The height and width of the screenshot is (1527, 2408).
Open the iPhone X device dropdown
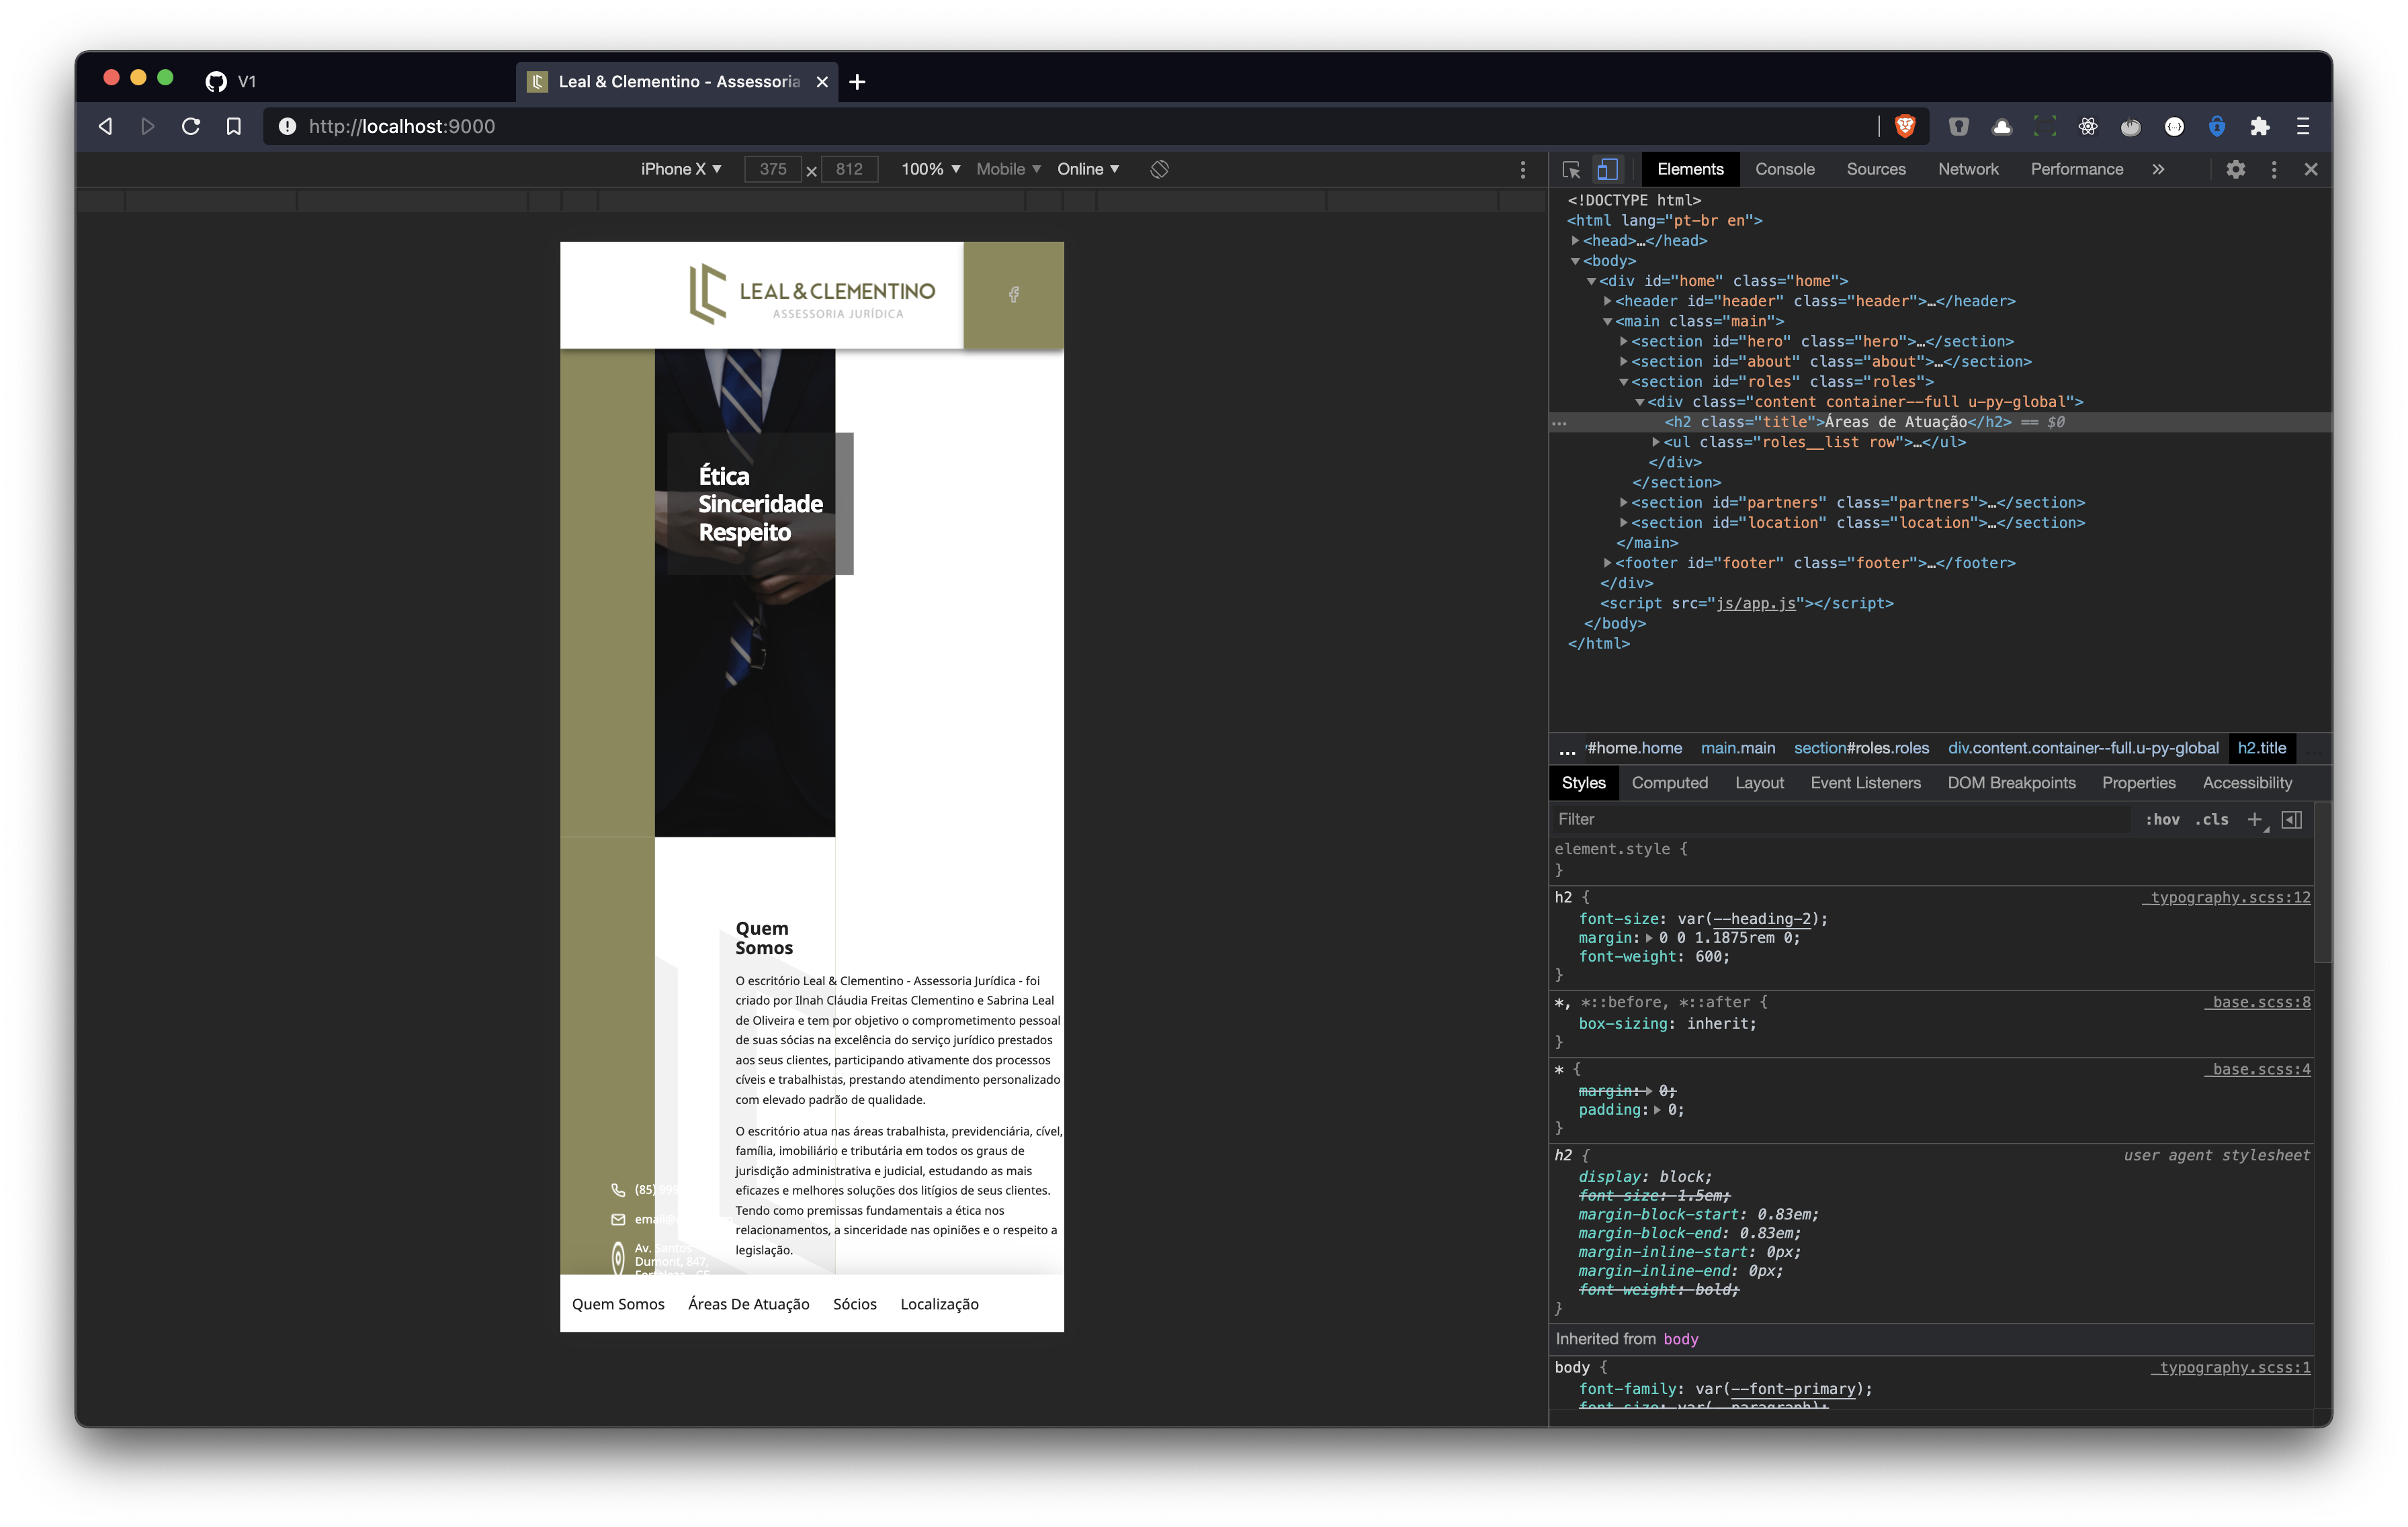(681, 169)
